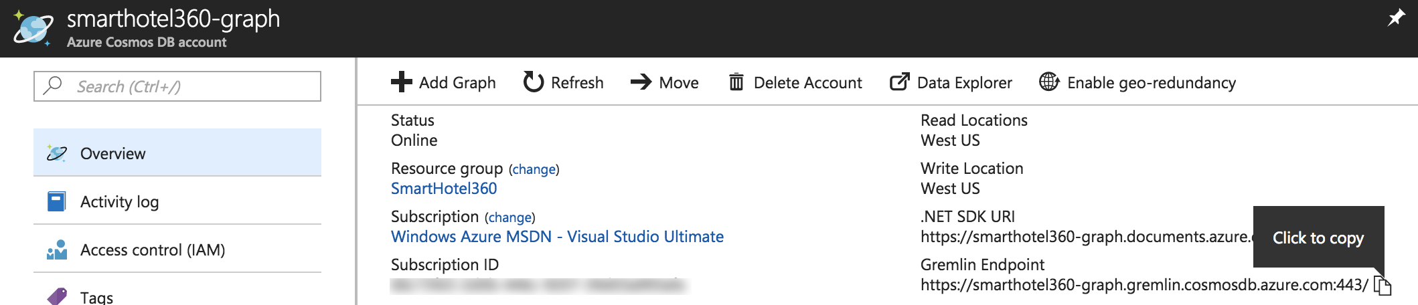
Task: Open the SmartHotel360 resource group link
Action: (444, 189)
